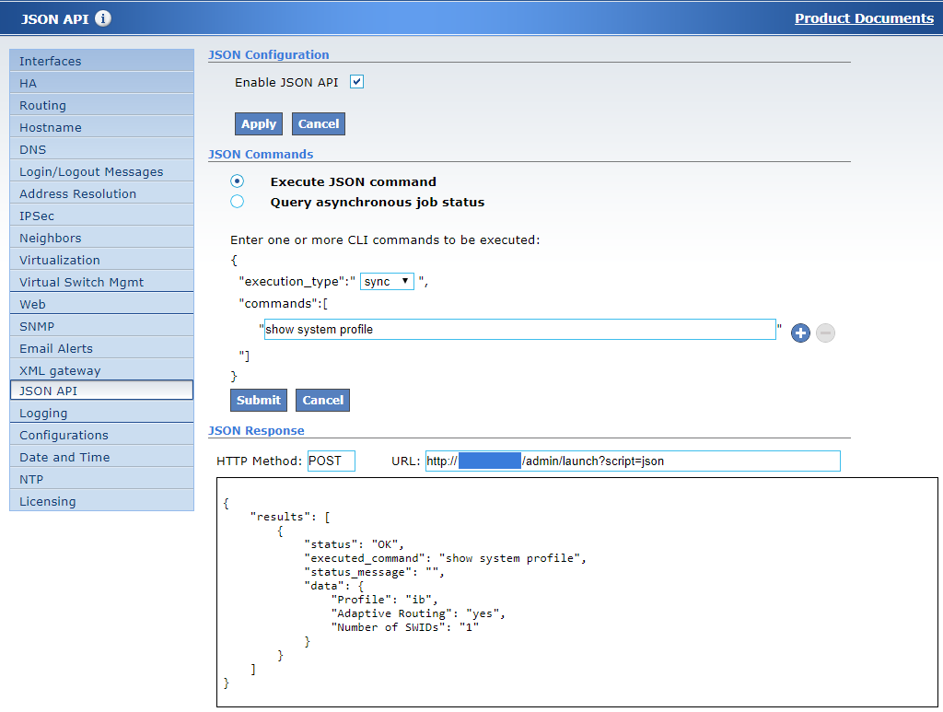
Task: Click the info icon next to JSON API
Action: [102, 18]
